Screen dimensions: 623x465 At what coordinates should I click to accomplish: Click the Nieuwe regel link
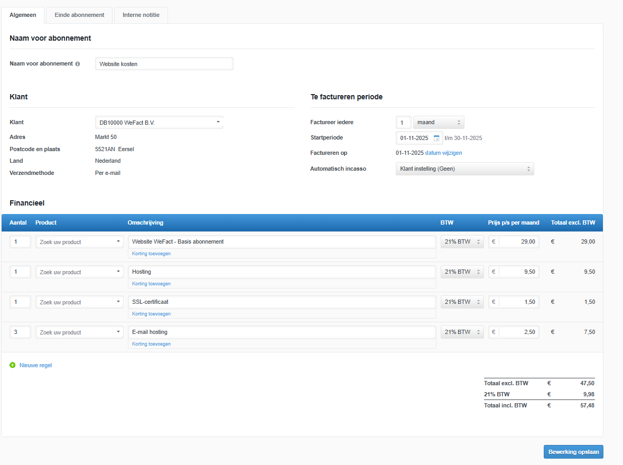point(35,365)
